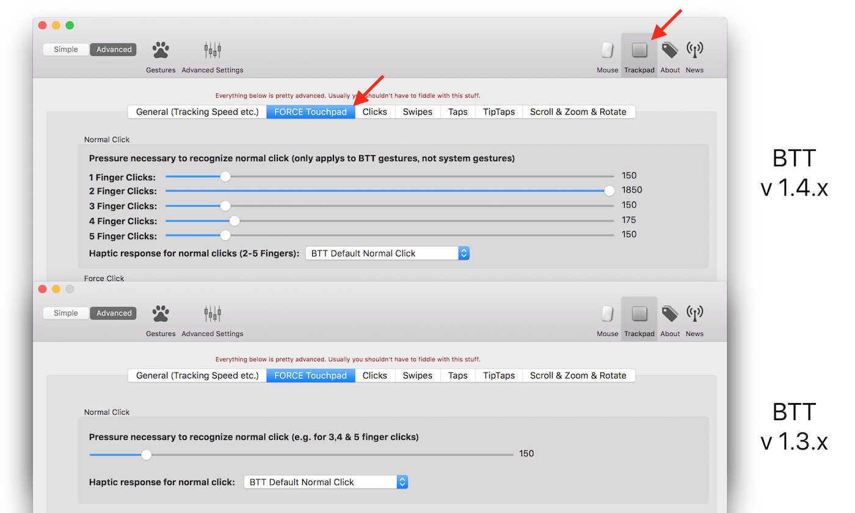Open the haptic response dropdown for normal clicks (2-5 Fingers)
855x513 pixels.
click(x=387, y=253)
